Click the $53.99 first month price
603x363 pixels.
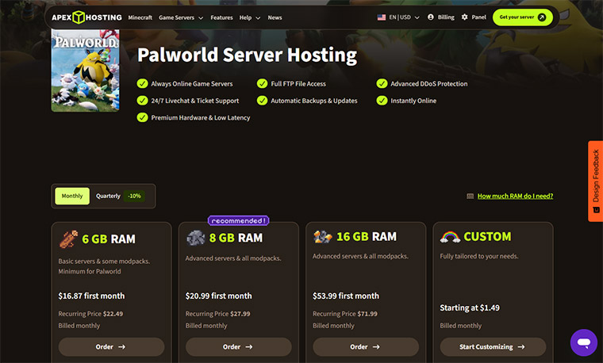(346, 296)
